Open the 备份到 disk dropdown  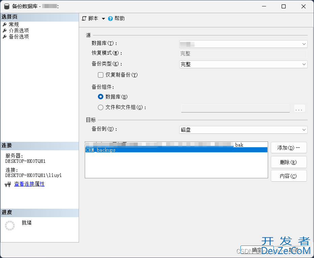pos(243,130)
